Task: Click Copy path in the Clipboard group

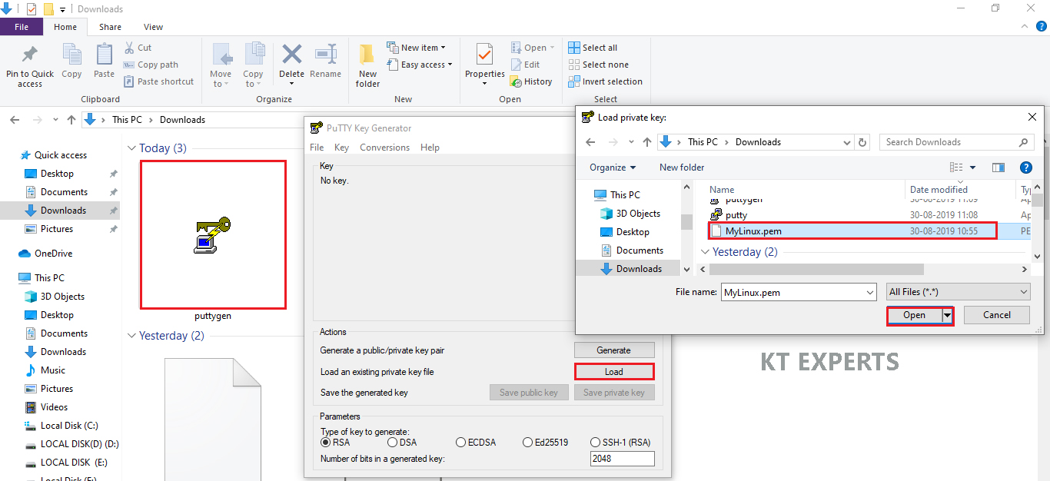Action: (x=151, y=65)
